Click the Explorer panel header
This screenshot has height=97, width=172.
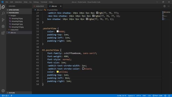tap(12, 6)
